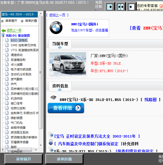163x165 pixels.
Task: Go back via 返回上一级 link
Action: pos(14,30)
